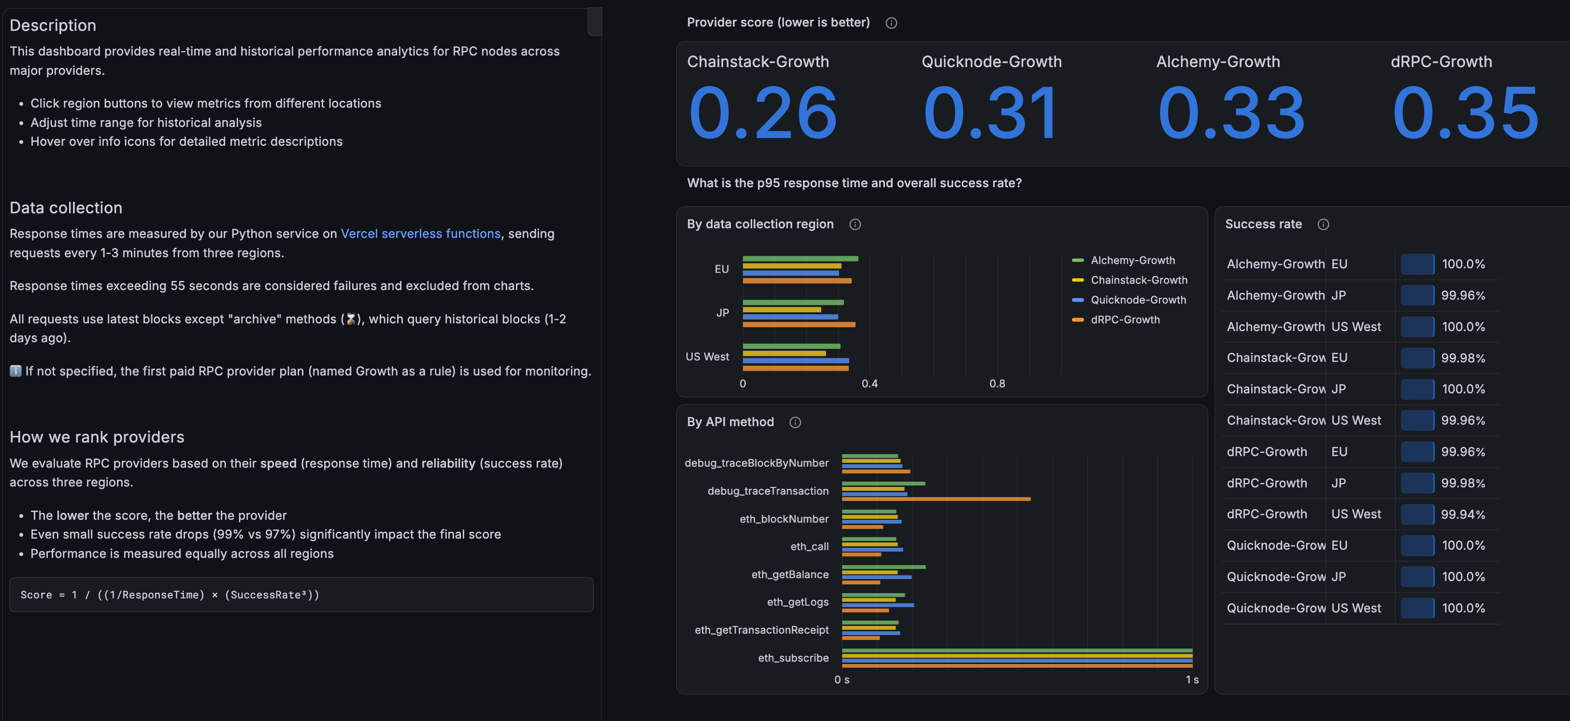Click the US West axis label in region chart
This screenshot has height=721, width=1570.
click(707, 357)
